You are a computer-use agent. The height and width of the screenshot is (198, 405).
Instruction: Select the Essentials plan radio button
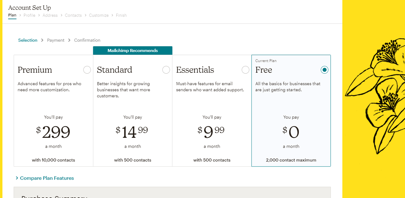click(x=245, y=70)
